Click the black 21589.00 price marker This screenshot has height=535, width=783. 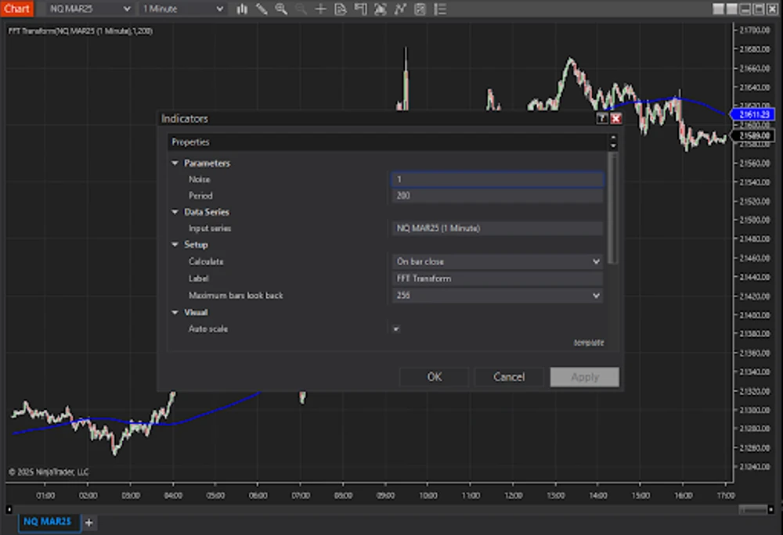[x=753, y=135]
